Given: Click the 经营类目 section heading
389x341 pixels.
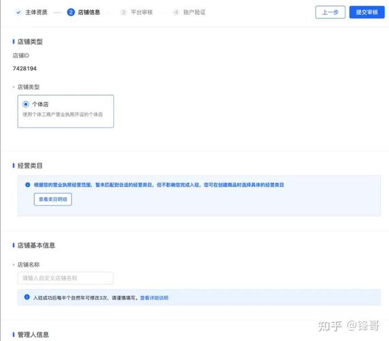Looking at the screenshot, I should pos(30,166).
